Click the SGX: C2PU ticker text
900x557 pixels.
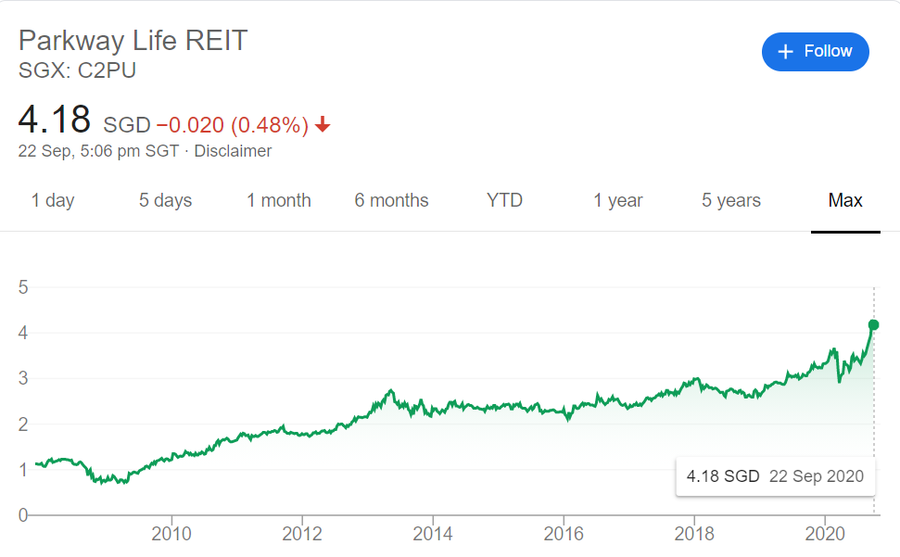click(x=78, y=70)
